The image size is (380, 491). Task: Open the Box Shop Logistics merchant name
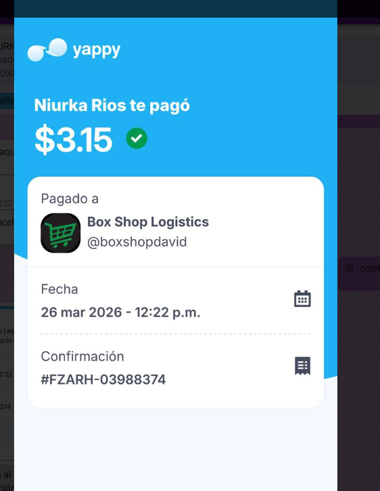(148, 221)
